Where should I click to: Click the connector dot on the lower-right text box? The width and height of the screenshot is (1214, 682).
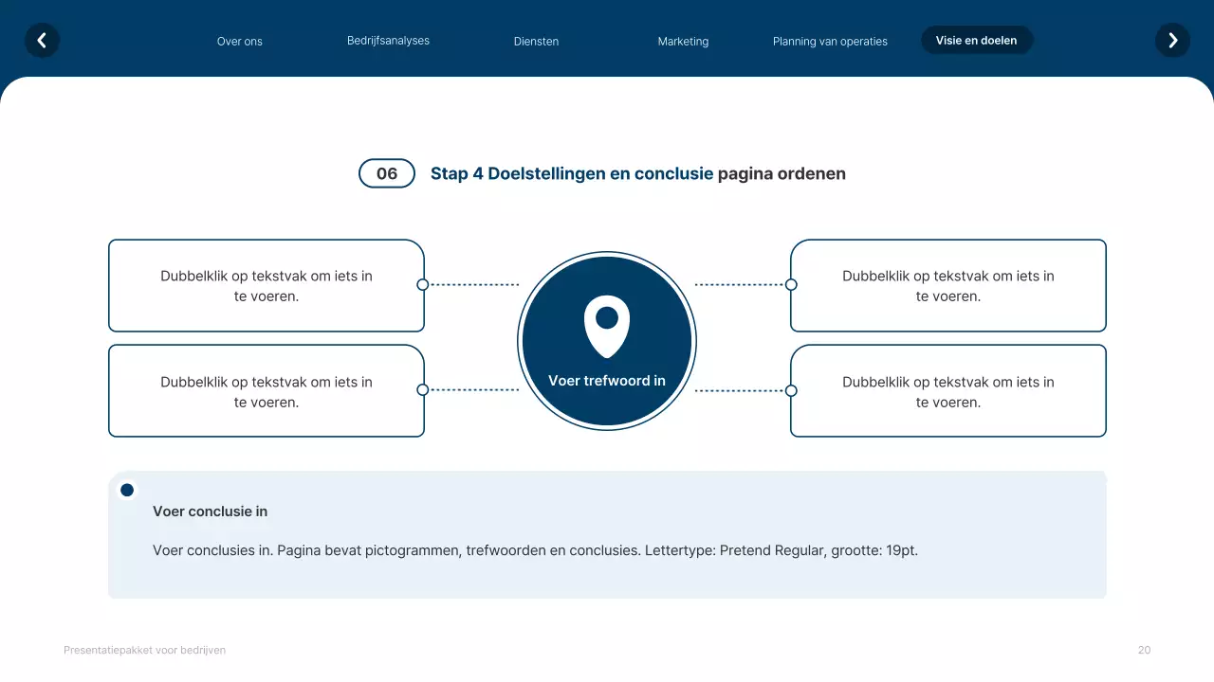tap(790, 389)
